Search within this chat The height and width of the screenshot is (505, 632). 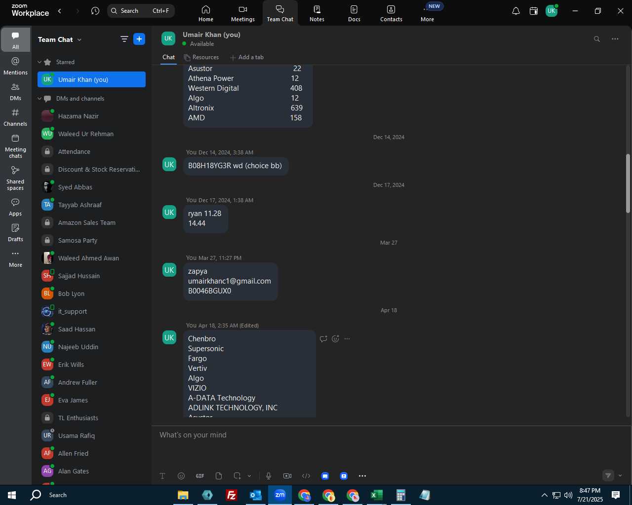(597, 39)
